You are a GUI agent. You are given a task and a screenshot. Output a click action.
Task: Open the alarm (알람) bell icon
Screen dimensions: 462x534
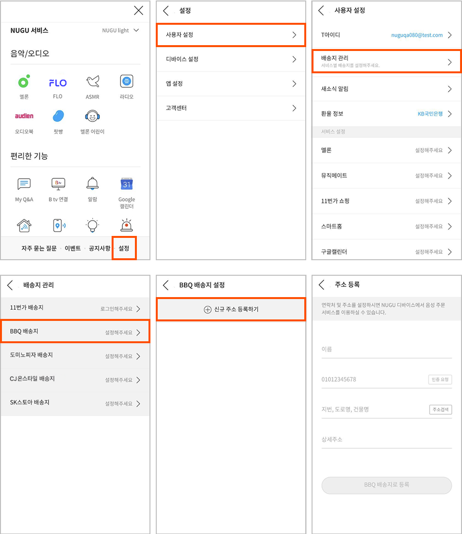click(93, 184)
